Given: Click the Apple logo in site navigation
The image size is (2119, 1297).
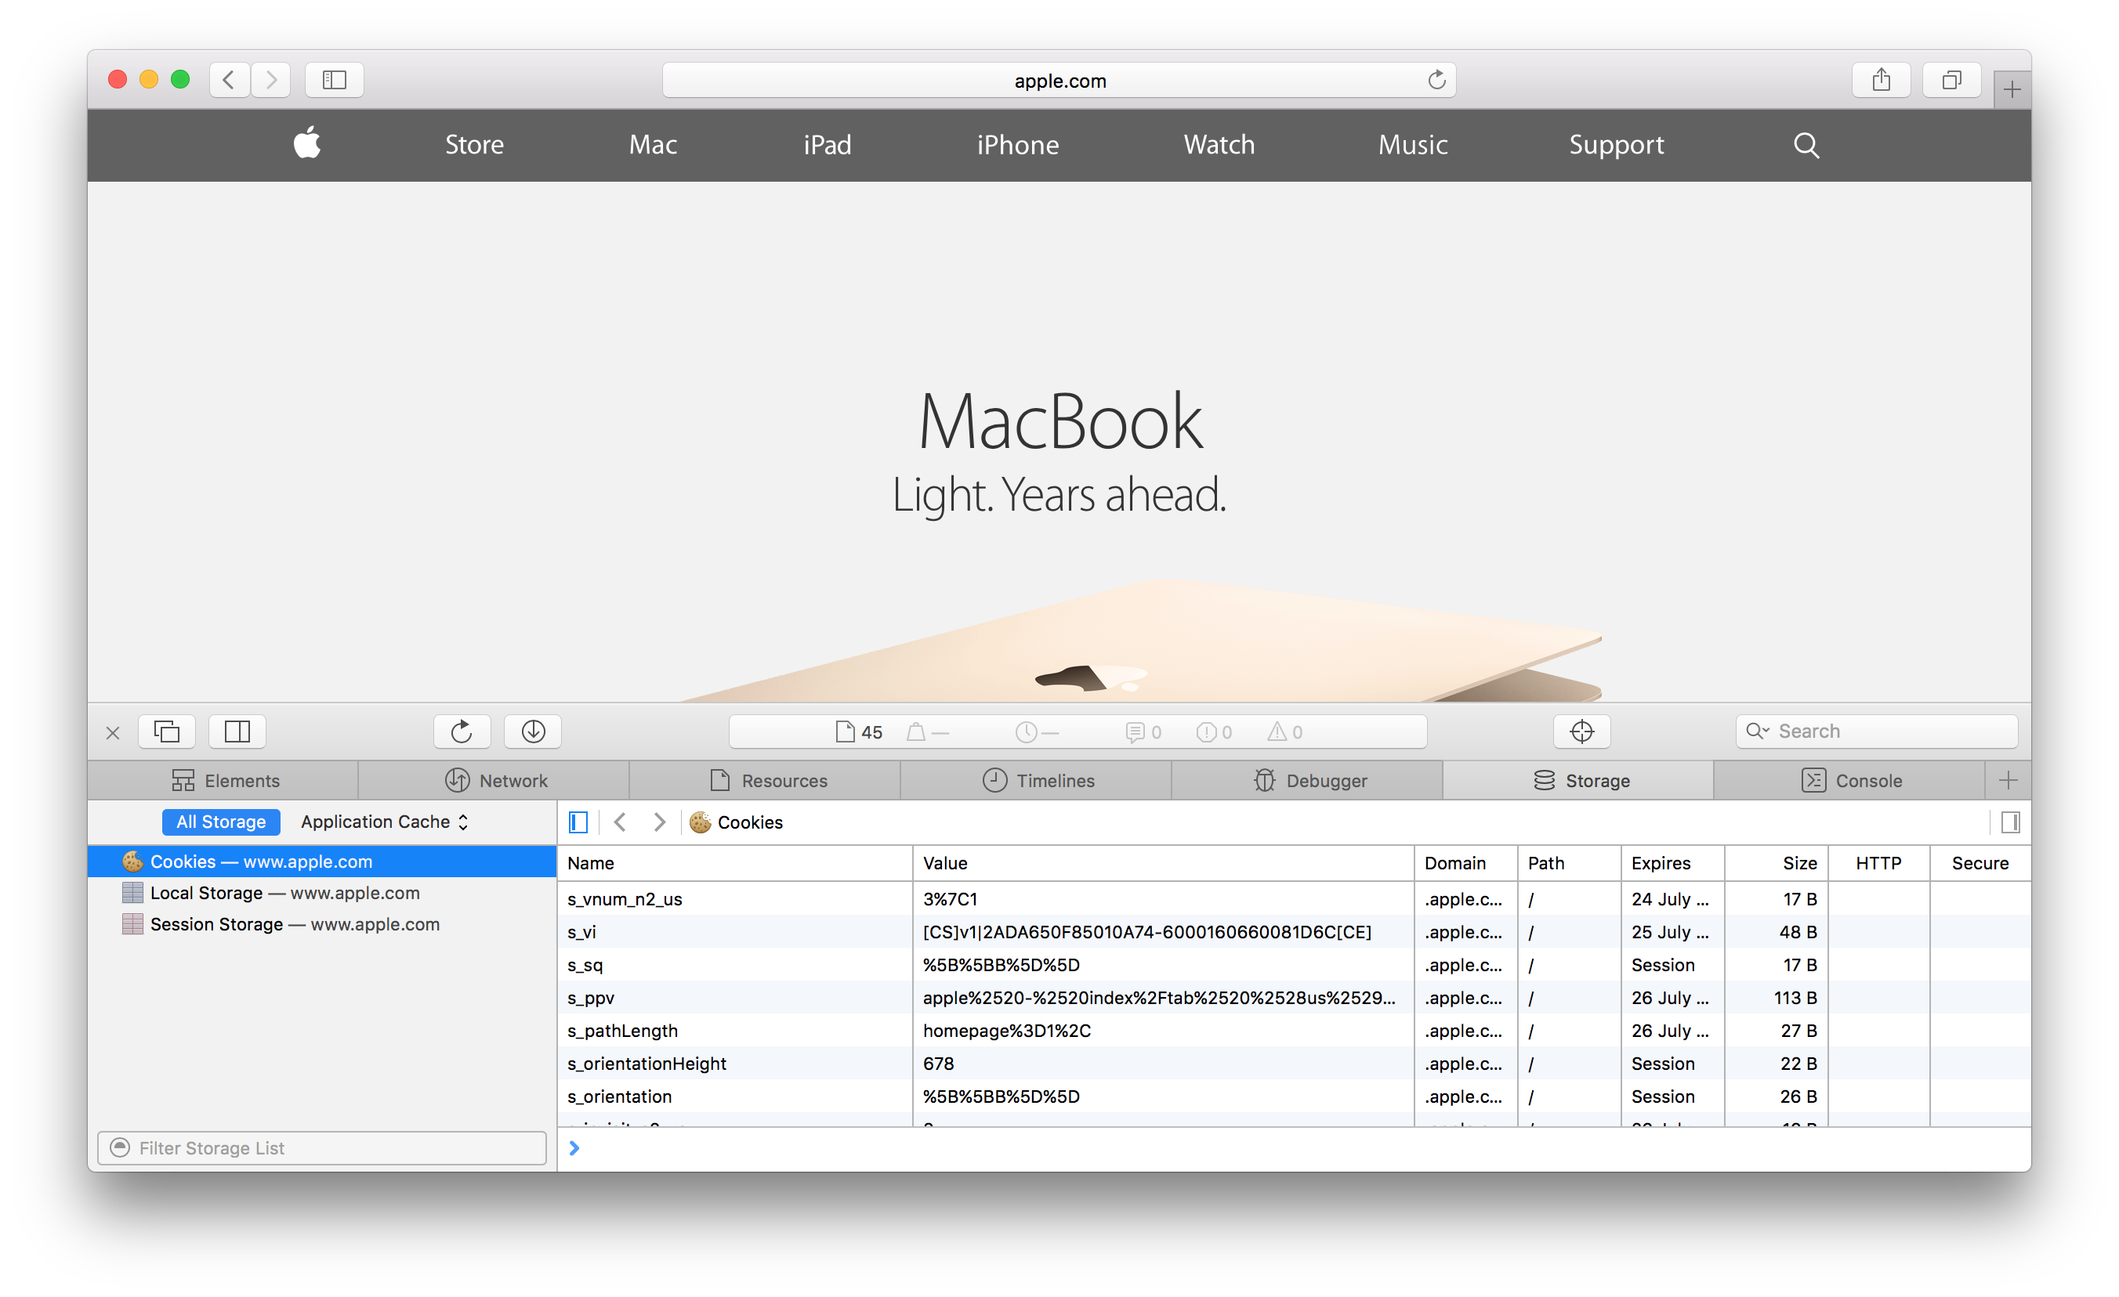Looking at the screenshot, I should (307, 143).
